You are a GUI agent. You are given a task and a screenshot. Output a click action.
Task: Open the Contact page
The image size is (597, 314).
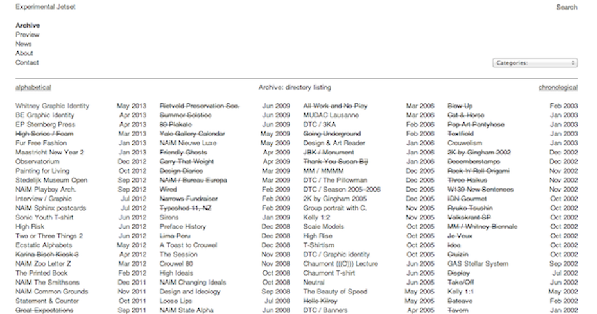27,63
